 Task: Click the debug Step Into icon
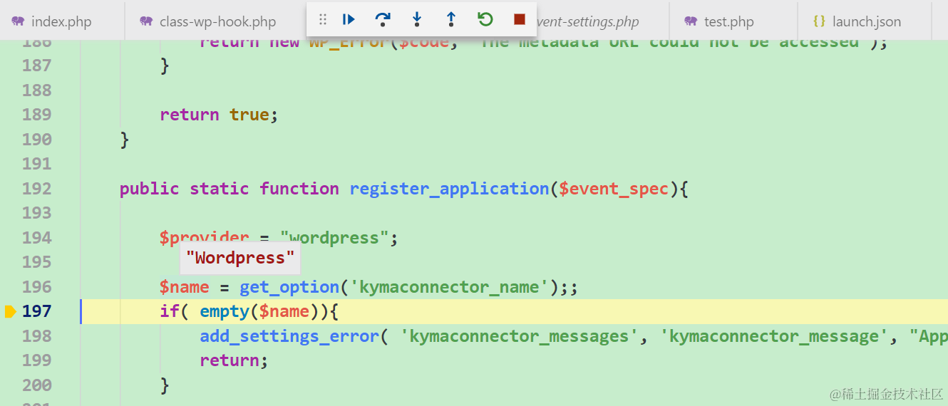point(417,19)
